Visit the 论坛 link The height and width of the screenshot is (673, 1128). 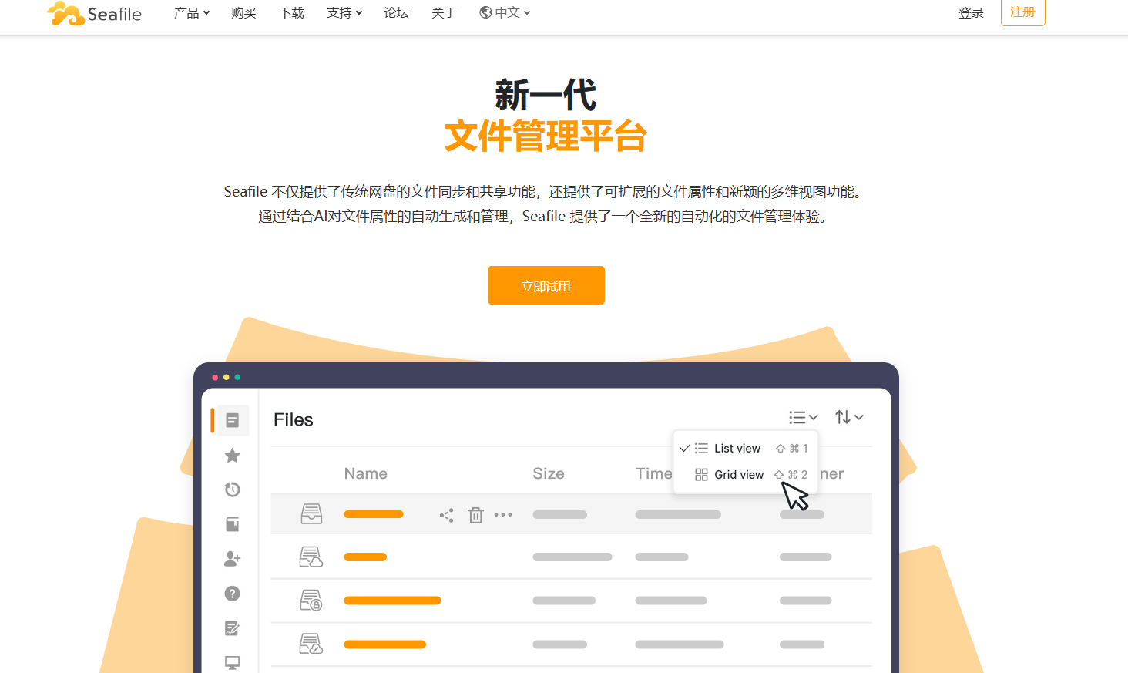[396, 13]
